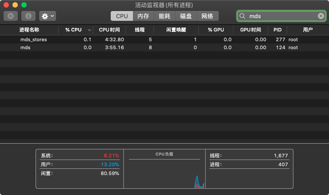This screenshot has height=195, width=329.
Task: Switch to the 内存 tab
Action: pyautogui.click(x=143, y=16)
